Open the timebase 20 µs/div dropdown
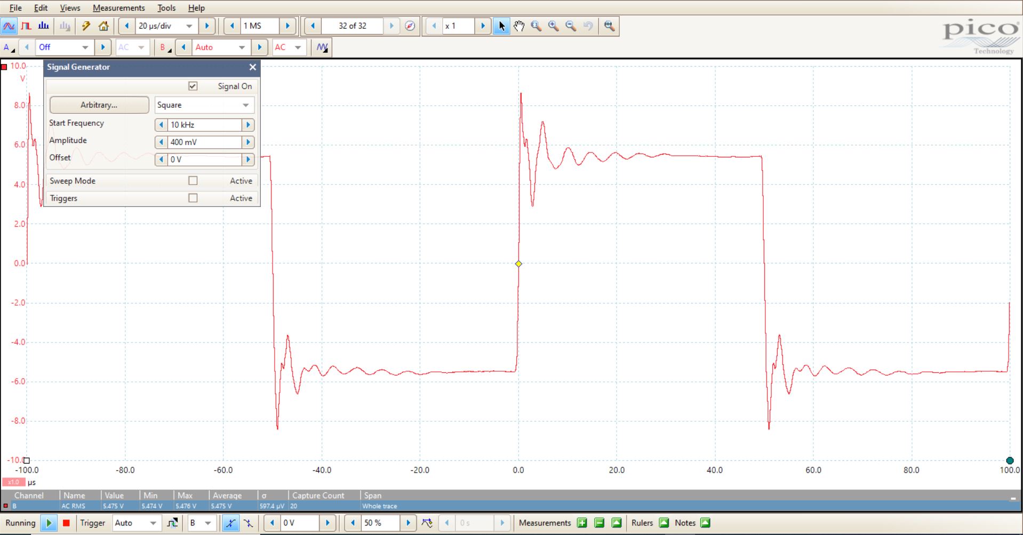 pyautogui.click(x=189, y=26)
